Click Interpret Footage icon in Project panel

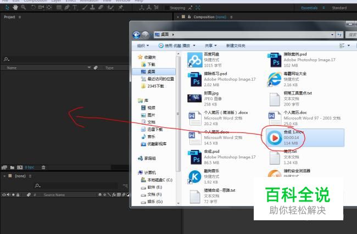pyautogui.click(x=4, y=168)
